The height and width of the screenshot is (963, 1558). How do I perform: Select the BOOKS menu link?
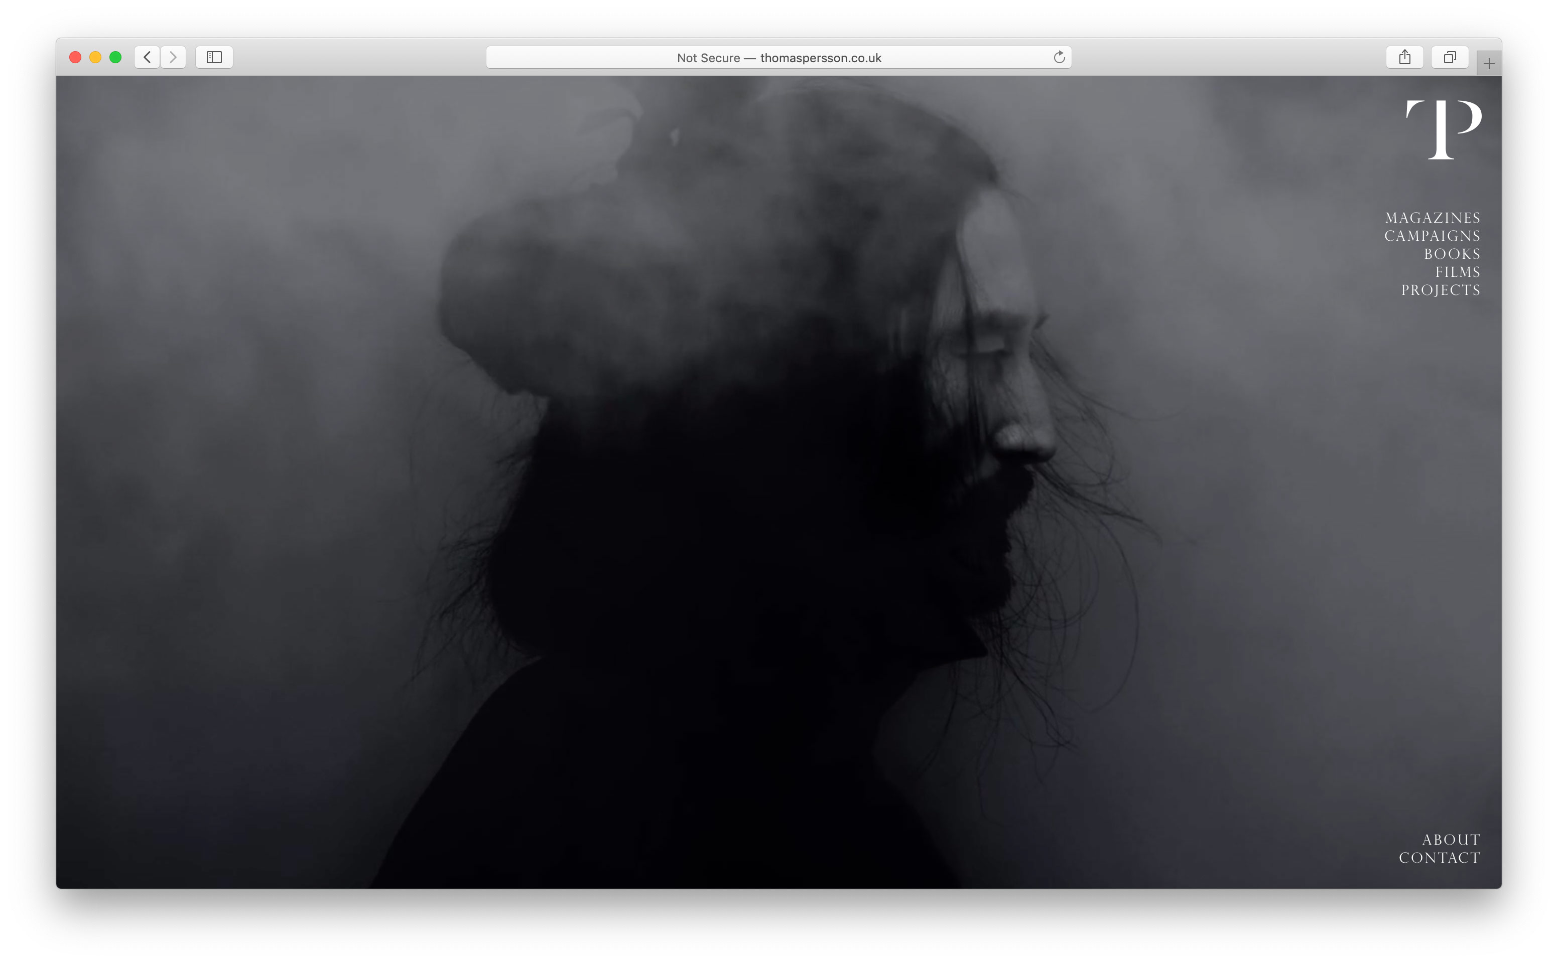pos(1452,254)
